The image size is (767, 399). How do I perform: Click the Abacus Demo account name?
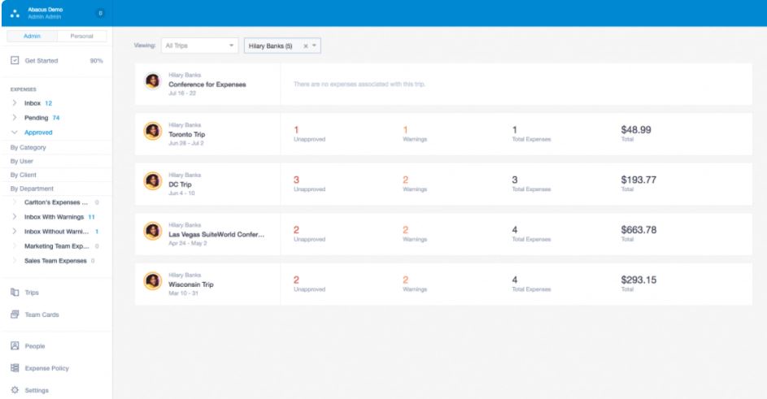coord(45,9)
